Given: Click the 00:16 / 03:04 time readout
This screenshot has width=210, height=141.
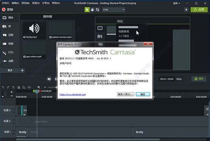Looking at the screenshot, I should click(167, 79).
